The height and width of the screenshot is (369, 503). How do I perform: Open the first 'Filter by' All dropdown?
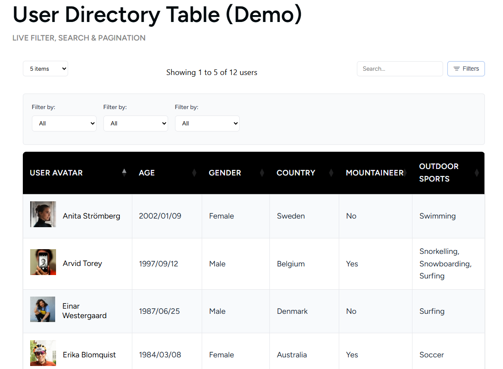coord(64,123)
